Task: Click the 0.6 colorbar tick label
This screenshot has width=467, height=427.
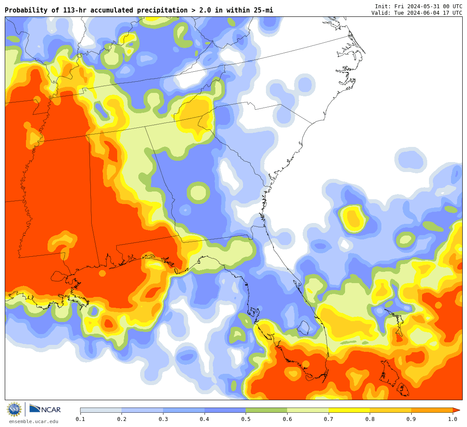Action: pos(288,419)
